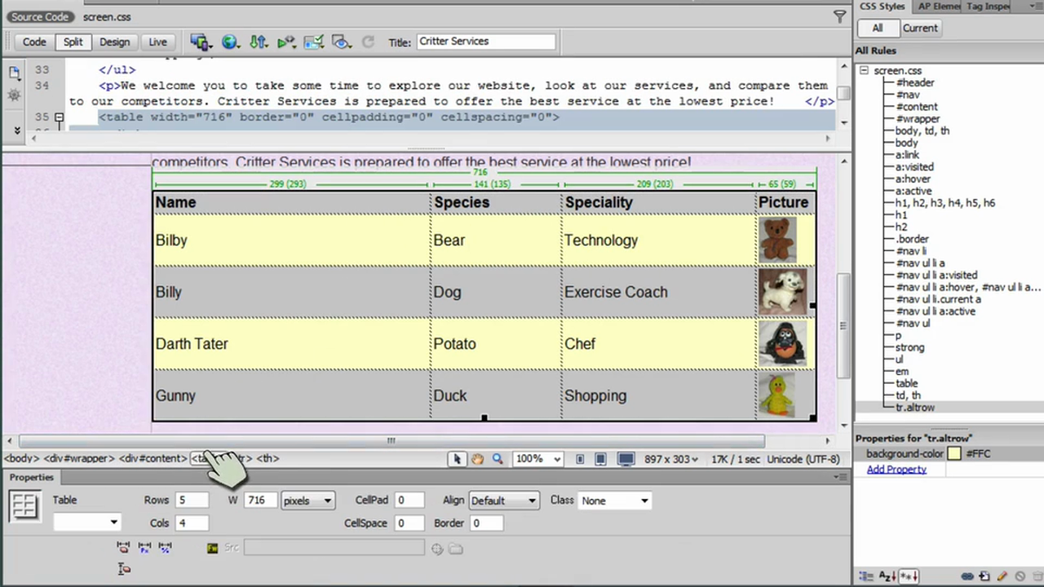Open the table Class dropdown showing None
The height and width of the screenshot is (587, 1044).
(x=614, y=500)
